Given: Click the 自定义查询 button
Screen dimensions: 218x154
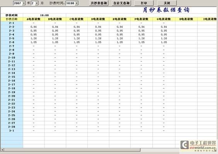Looking at the screenshot, I should point(121,3).
